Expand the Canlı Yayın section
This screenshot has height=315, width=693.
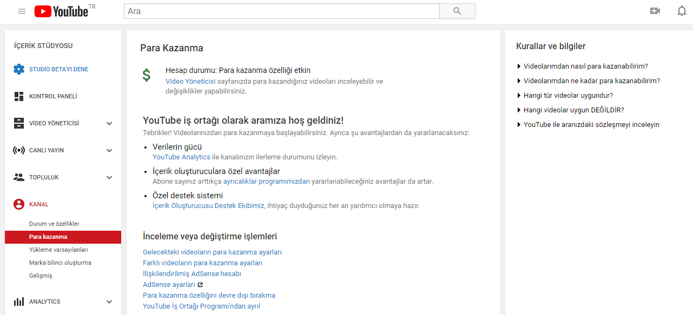coord(109,150)
